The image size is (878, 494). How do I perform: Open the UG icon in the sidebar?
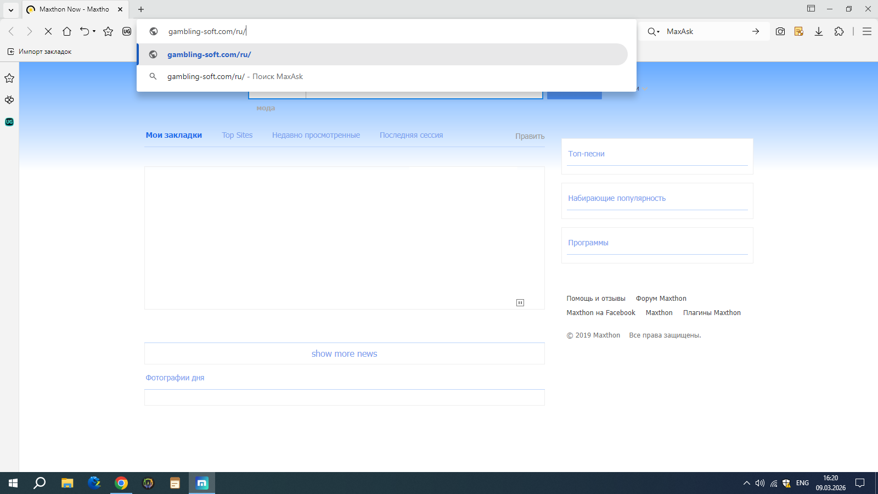(x=9, y=122)
